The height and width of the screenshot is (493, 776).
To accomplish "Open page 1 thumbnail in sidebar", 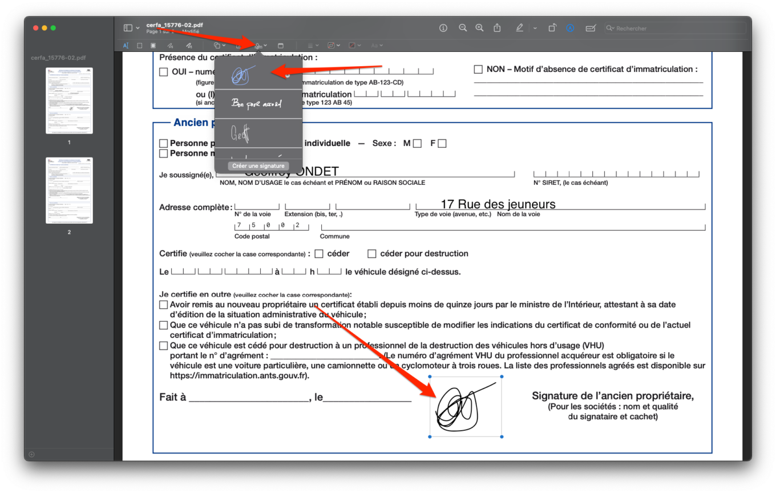I will [x=69, y=100].
